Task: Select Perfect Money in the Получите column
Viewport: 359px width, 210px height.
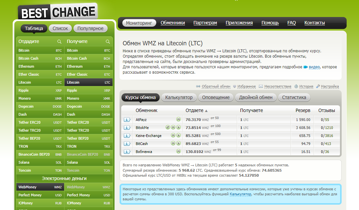Action: click(x=88, y=195)
